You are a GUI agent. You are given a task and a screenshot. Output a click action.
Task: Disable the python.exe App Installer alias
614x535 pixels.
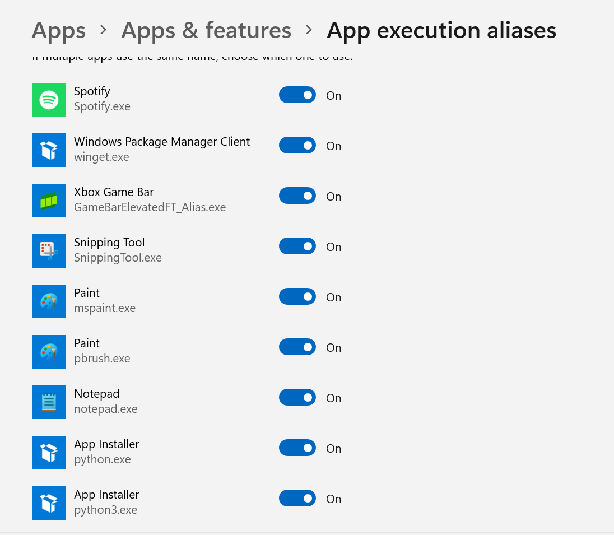[297, 448]
